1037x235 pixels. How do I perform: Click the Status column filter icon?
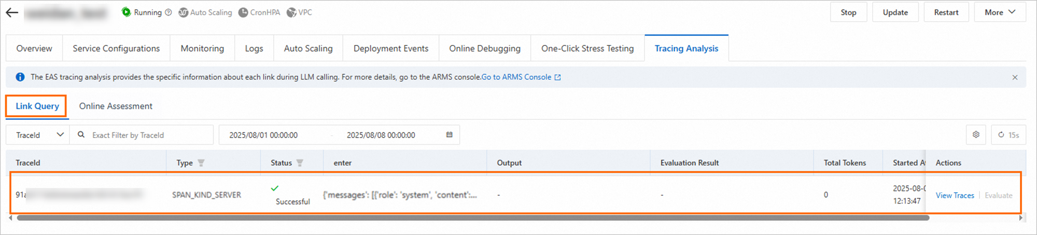[300, 163]
